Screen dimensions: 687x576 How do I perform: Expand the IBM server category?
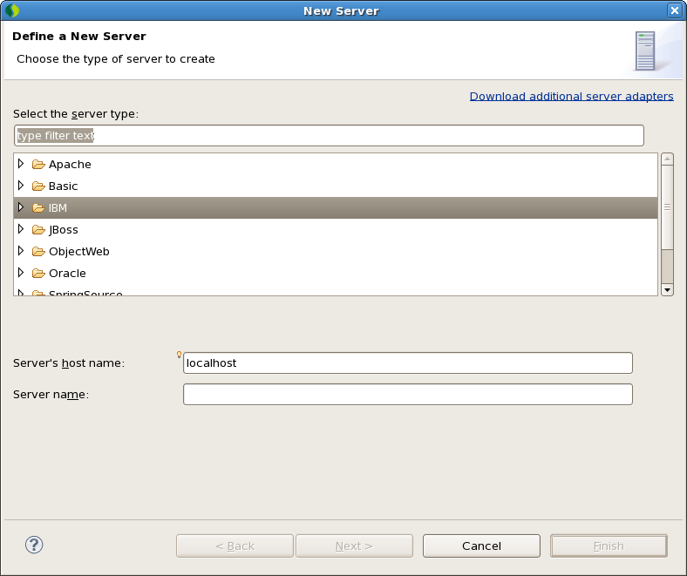21,207
